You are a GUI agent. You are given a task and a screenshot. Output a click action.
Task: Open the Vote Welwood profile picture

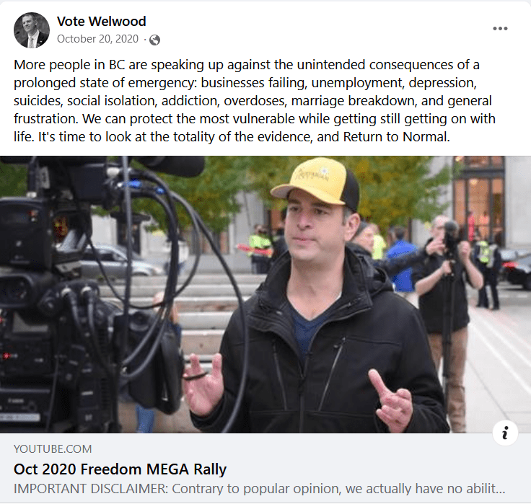[32, 30]
